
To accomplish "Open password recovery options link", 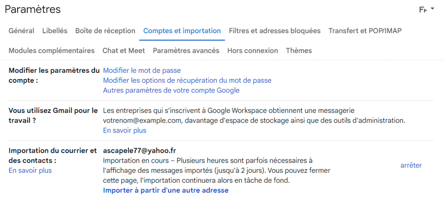I will (x=187, y=81).
